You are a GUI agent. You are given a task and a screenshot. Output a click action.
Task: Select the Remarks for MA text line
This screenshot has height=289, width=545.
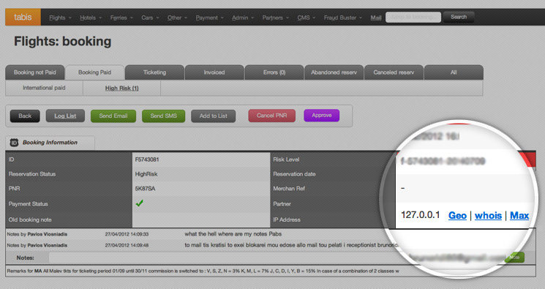[x=203, y=271]
